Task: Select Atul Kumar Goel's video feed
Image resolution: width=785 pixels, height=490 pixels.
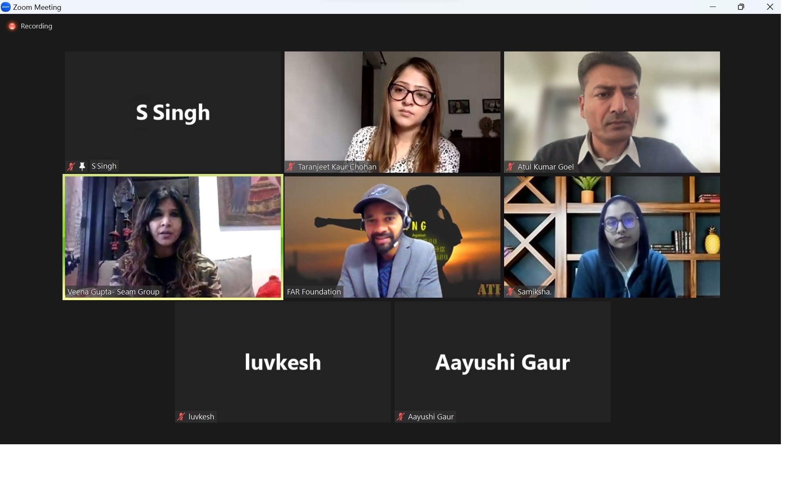Action: (612, 112)
